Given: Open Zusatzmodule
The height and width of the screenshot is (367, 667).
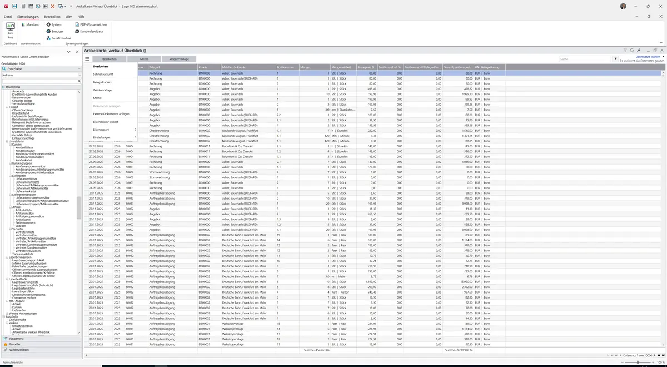Looking at the screenshot, I should 59,38.
